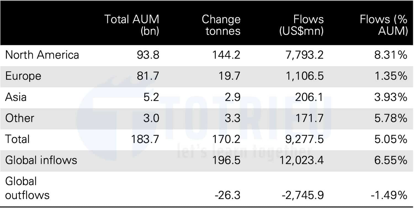Image resolution: width=414 pixels, height=208 pixels.
Task: Select the Europe row label
Action: tap(23, 76)
